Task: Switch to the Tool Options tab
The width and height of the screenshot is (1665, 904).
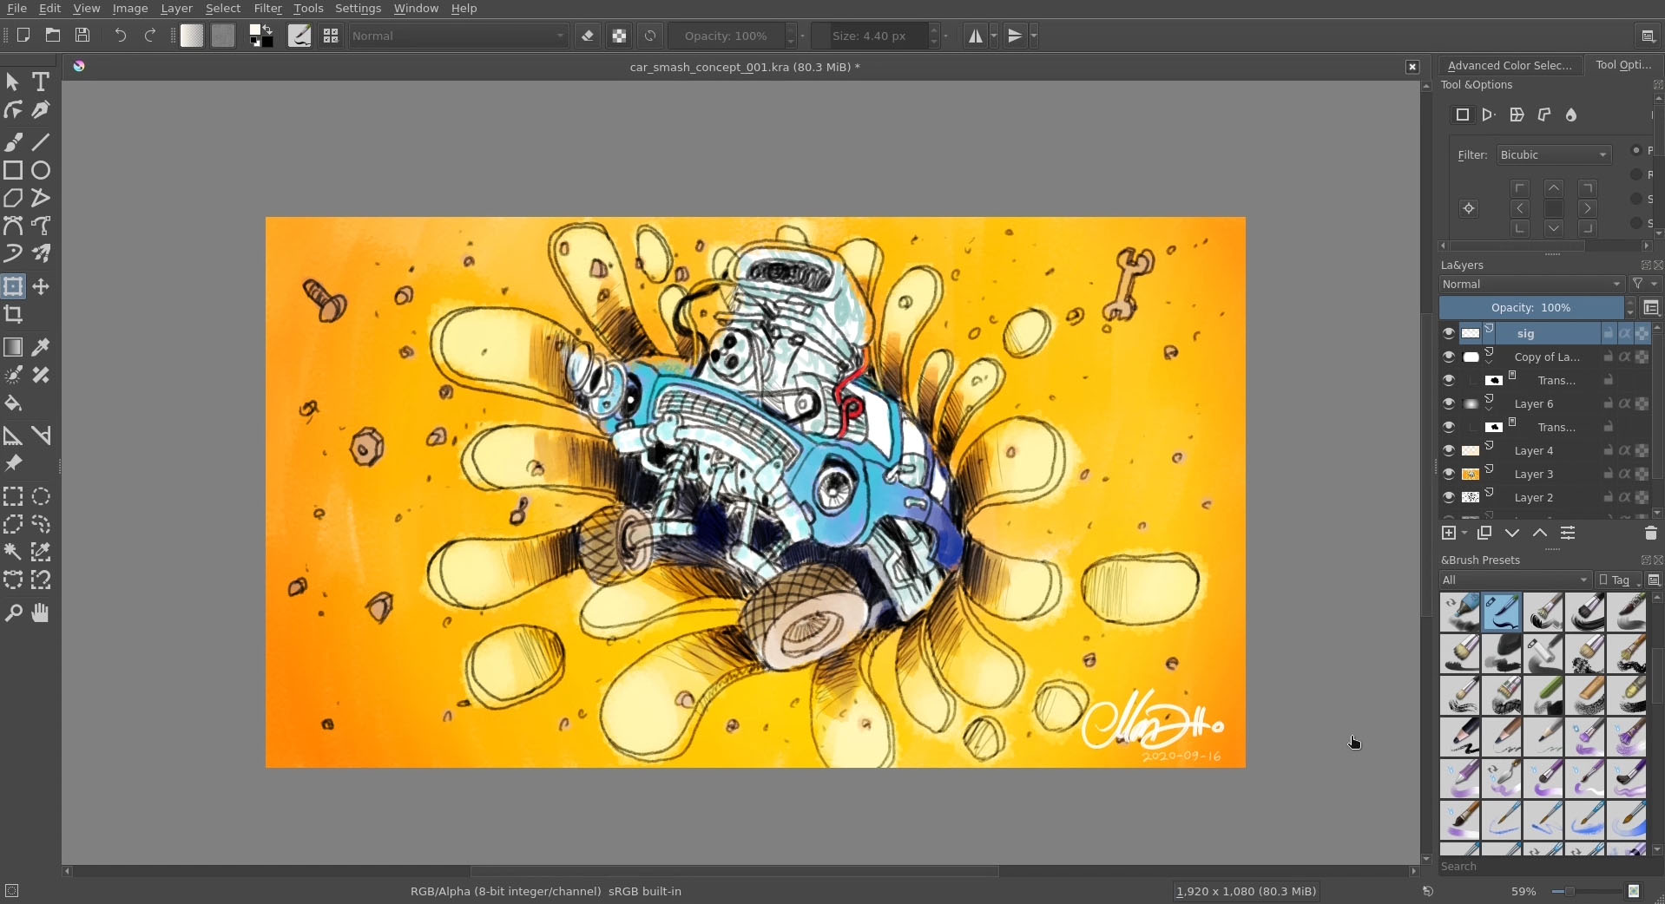Action: pyautogui.click(x=1623, y=64)
